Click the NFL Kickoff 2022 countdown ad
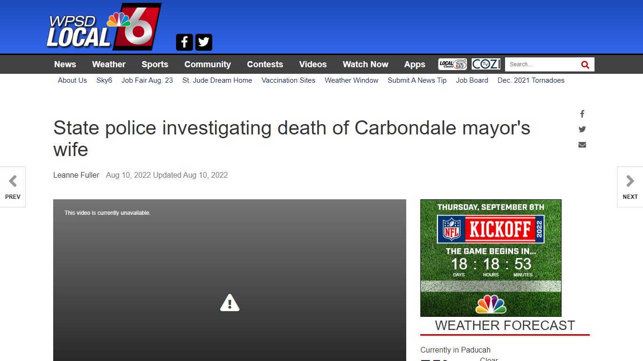The width and height of the screenshot is (643, 361). point(491,258)
